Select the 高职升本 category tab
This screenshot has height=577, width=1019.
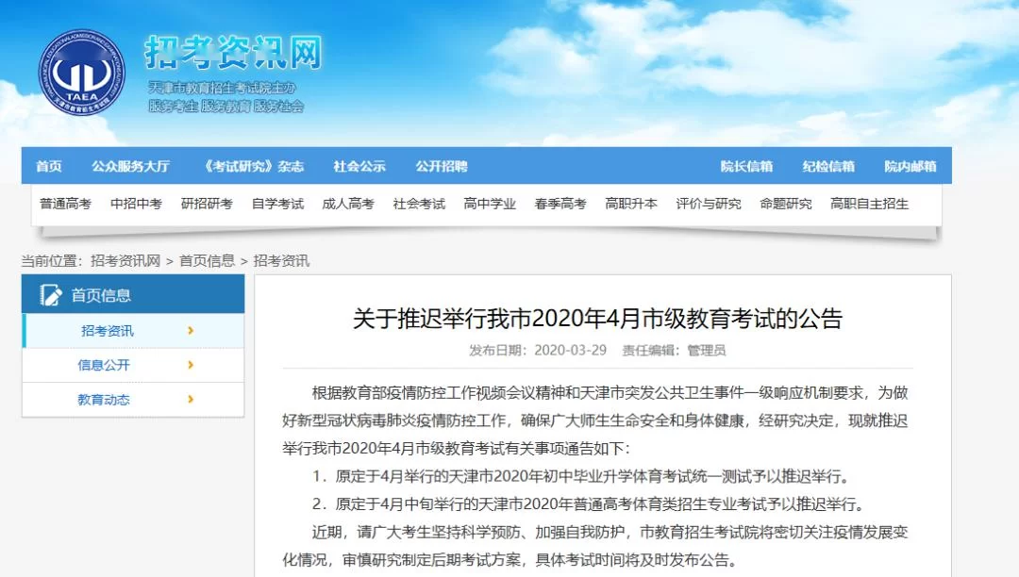click(x=631, y=204)
